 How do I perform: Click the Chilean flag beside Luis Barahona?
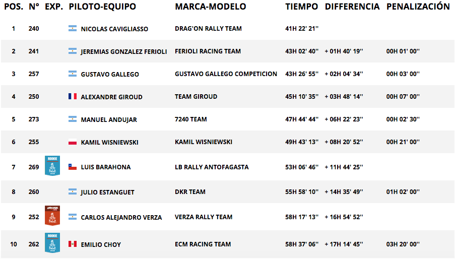click(73, 167)
